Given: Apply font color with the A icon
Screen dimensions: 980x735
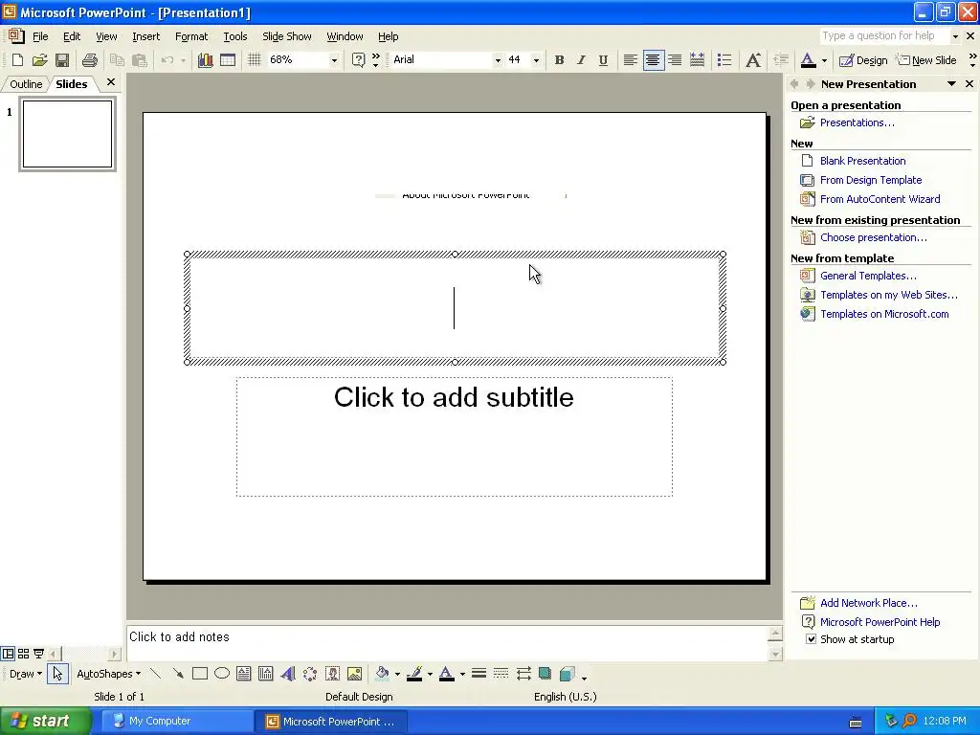Looking at the screenshot, I should pyautogui.click(x=808, y=60).
